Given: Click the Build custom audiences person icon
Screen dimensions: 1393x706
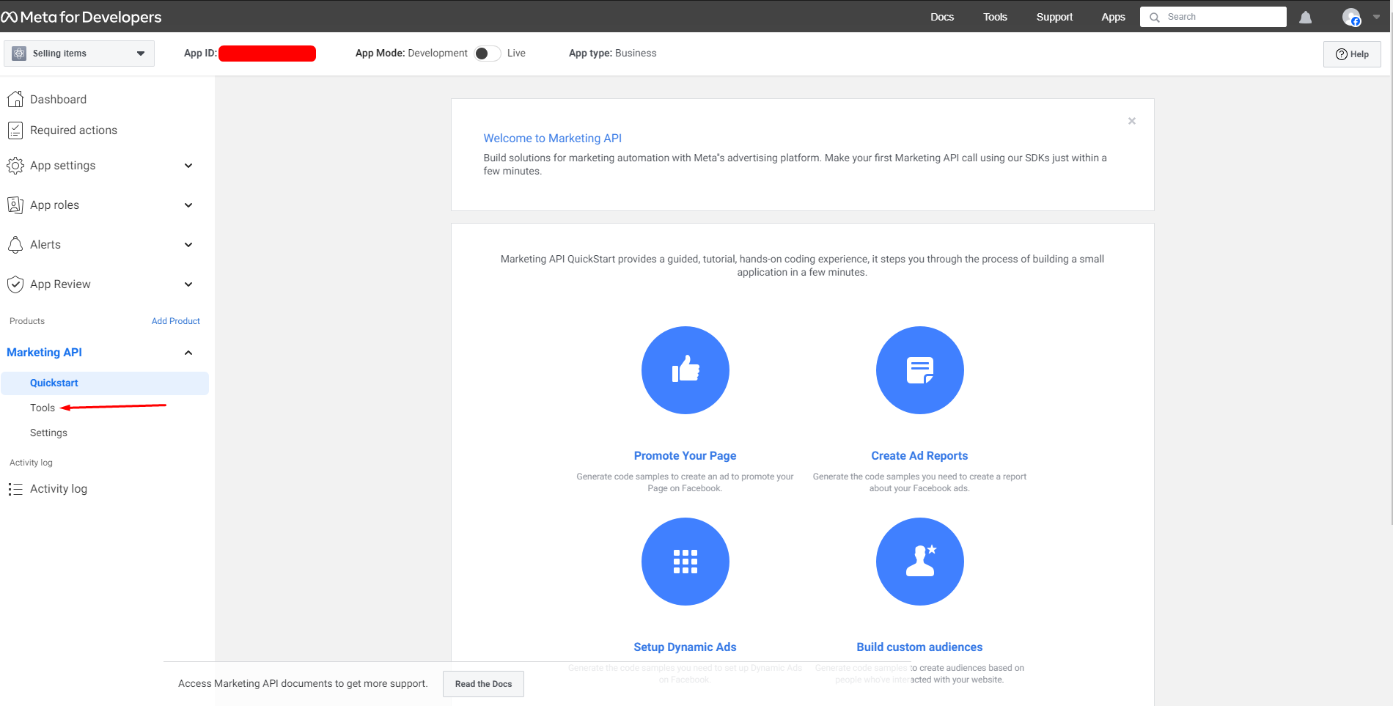Looking at the screenshot, I should [x=920, y=562].
